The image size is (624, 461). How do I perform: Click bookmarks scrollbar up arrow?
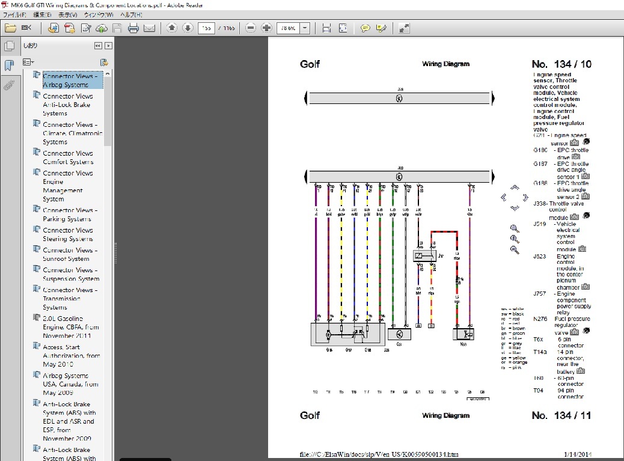pyautogui.click(x=108, y=74)
